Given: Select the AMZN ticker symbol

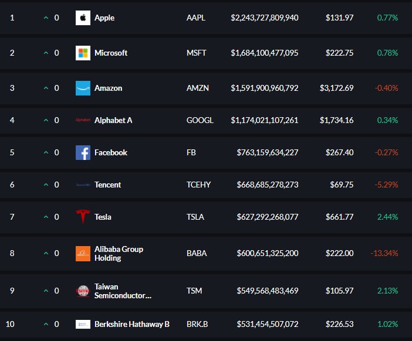Looking at the screenshot, I should point(198,88).
